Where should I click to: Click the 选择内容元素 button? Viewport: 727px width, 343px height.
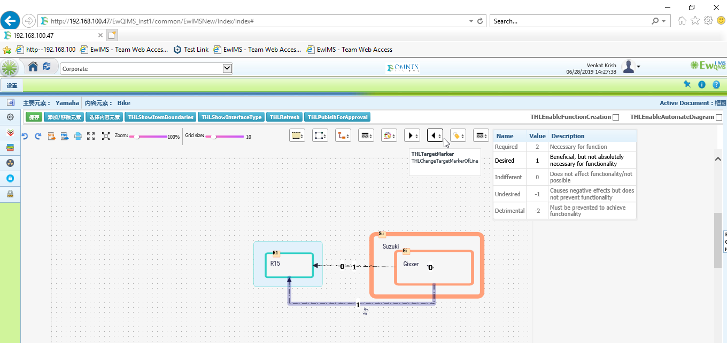105,117
